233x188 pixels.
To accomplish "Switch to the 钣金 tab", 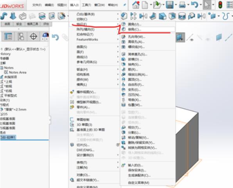I will pos(19,24).
